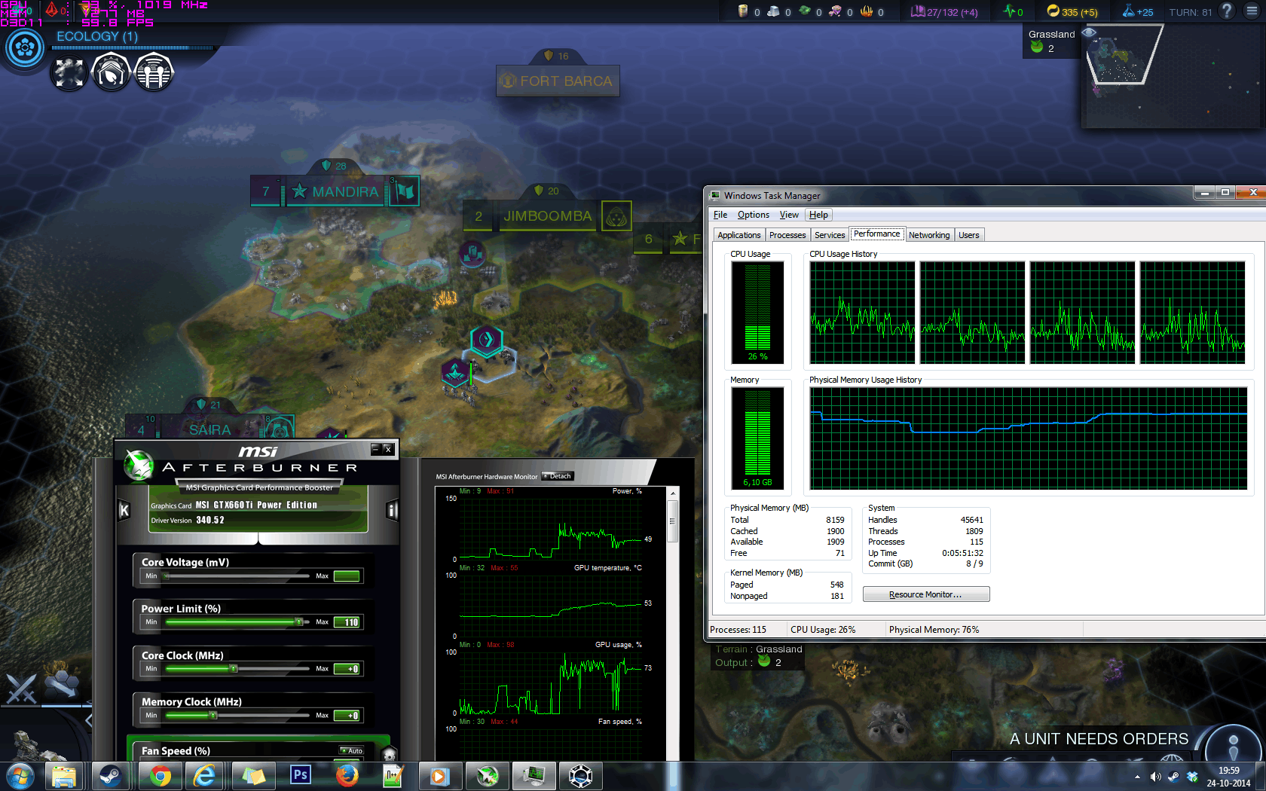Show hidden system tray icons
Viewport: 1266px width, 791px height.
(x=1137, y=777)
